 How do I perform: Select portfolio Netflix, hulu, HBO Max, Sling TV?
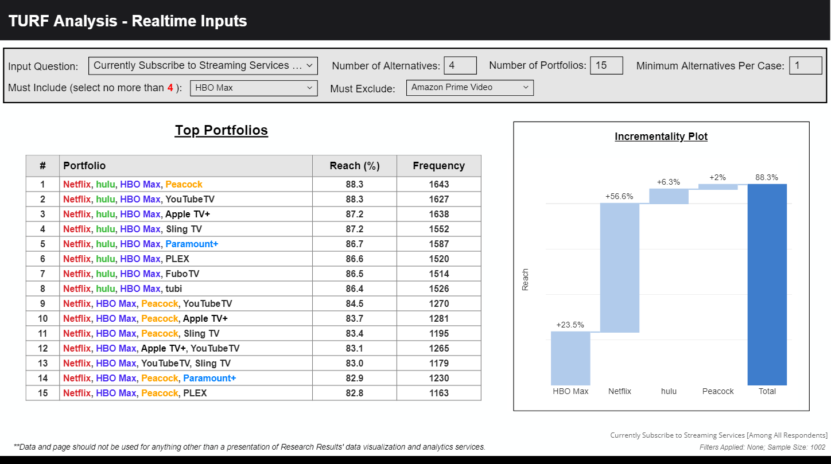[254, 229]
